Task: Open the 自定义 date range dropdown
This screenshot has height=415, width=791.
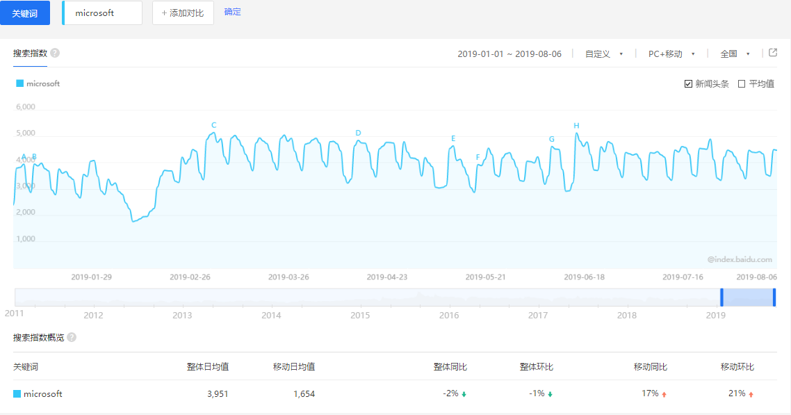Action: click(599, 53)
